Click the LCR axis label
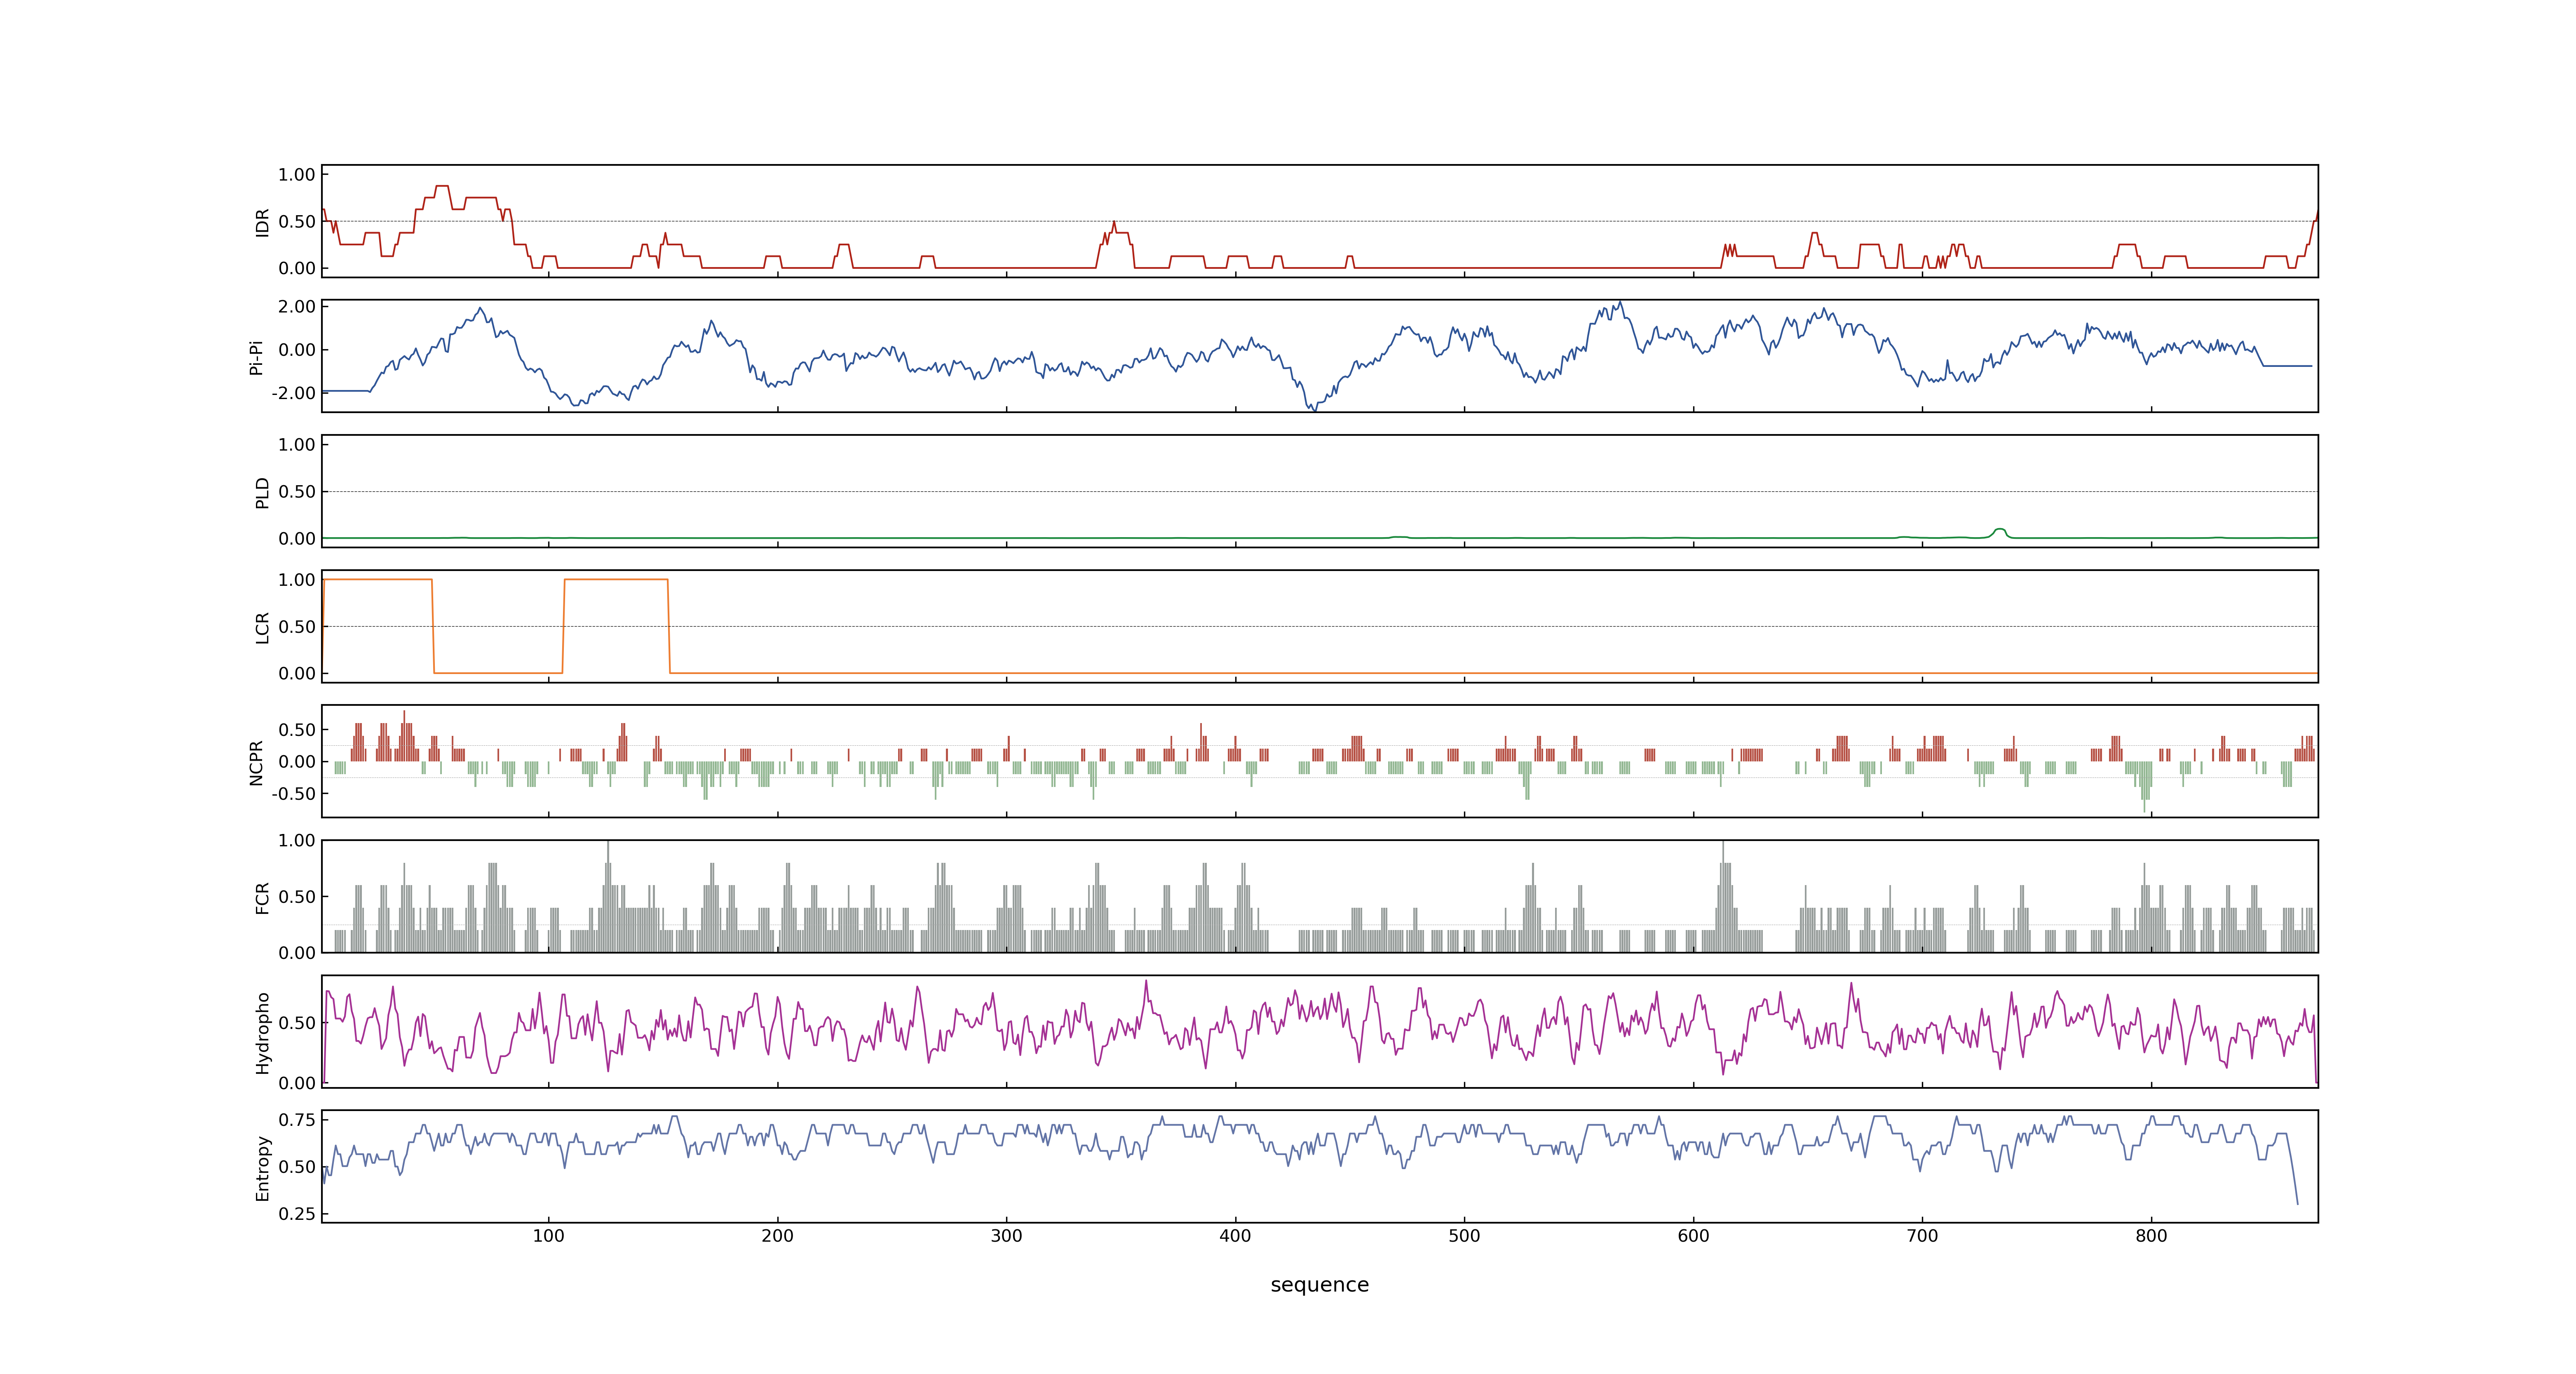The width and height of the screenshot is (2576, 1374). click(262, 628)
